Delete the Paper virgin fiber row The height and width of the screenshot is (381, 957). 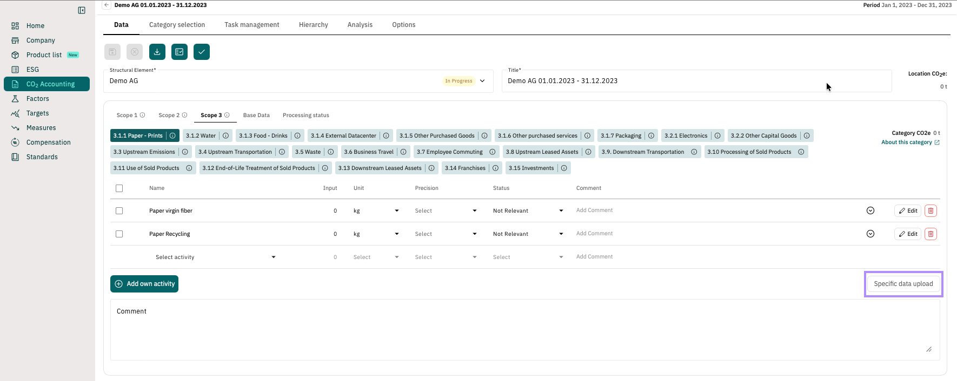(931, 210)
